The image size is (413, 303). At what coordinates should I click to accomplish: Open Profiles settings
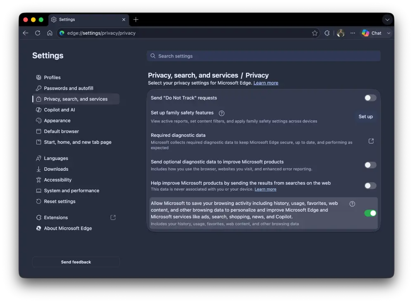coord(76,77)
